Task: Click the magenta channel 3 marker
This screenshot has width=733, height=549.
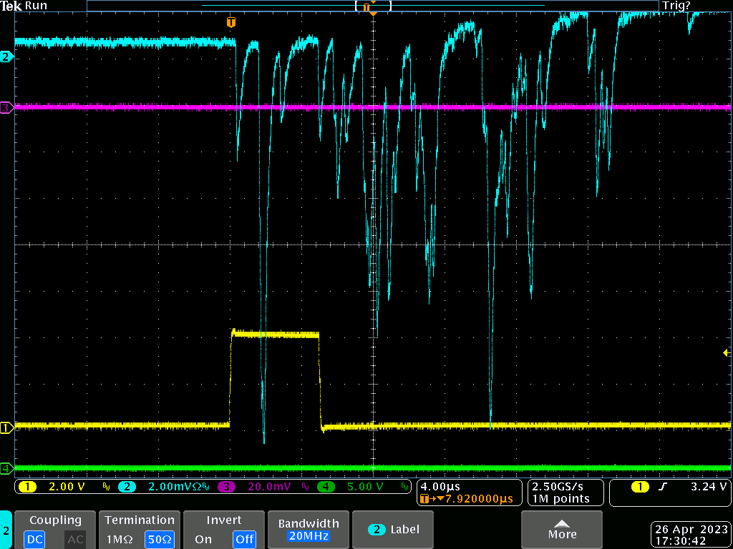Action: 6,108
